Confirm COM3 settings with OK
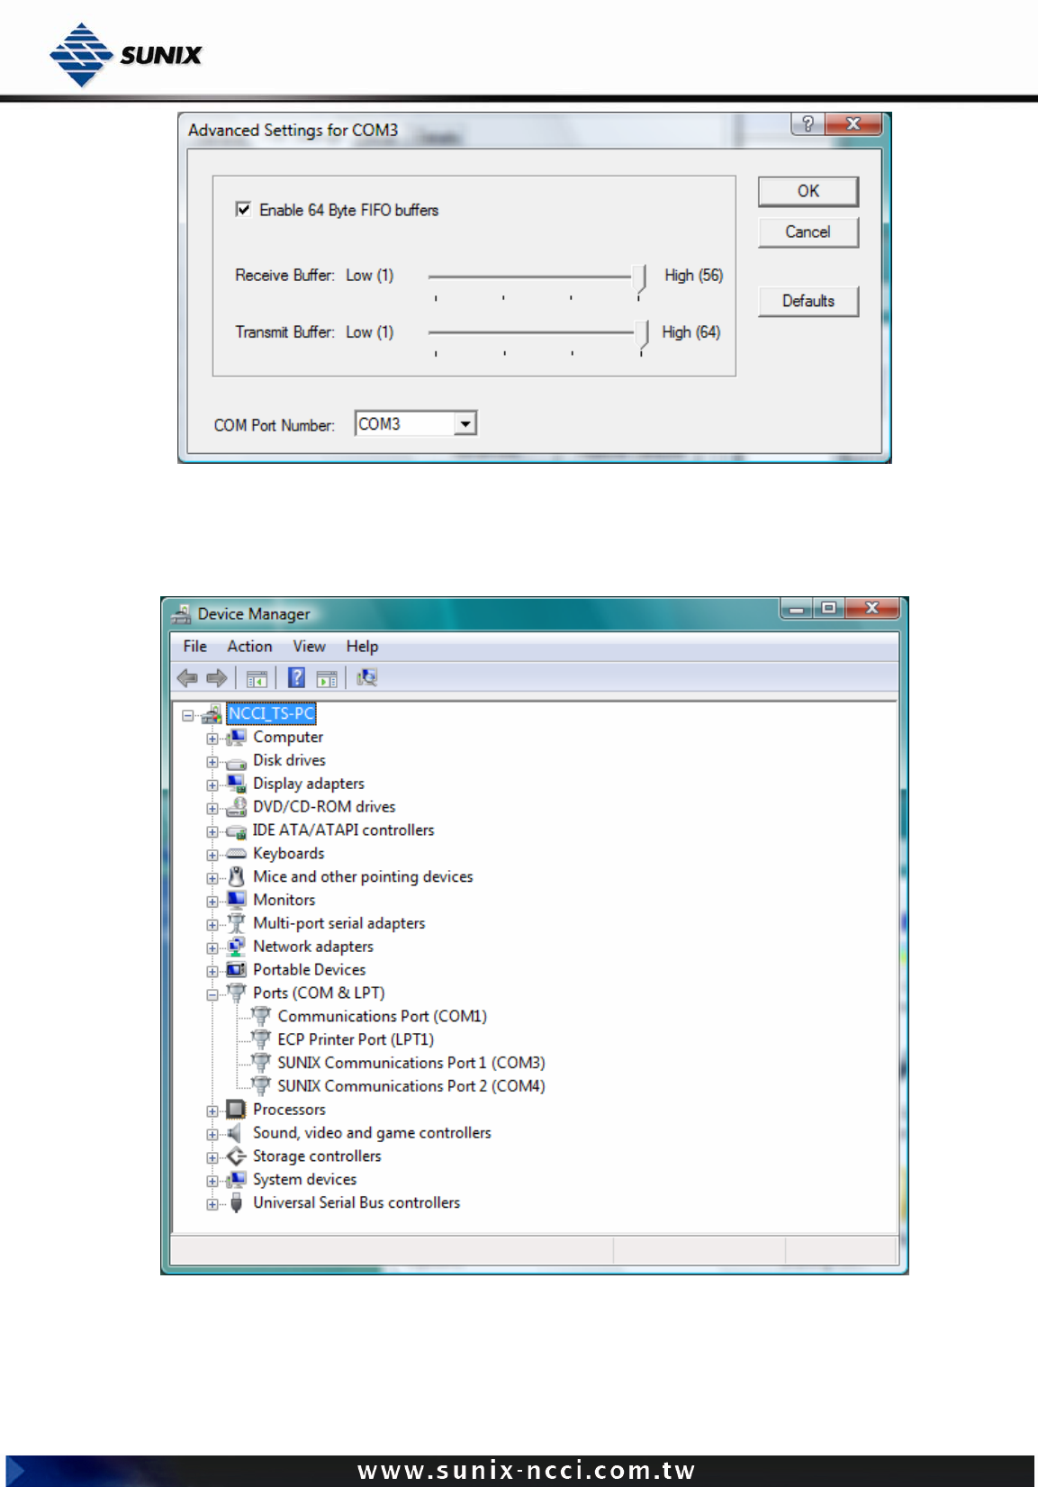 click(808, 191)
